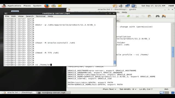Image resolution: width=175 pixels, height=98 pixels.
Task: Click the terminal window menu icon
Action: (x=6, y=13)
